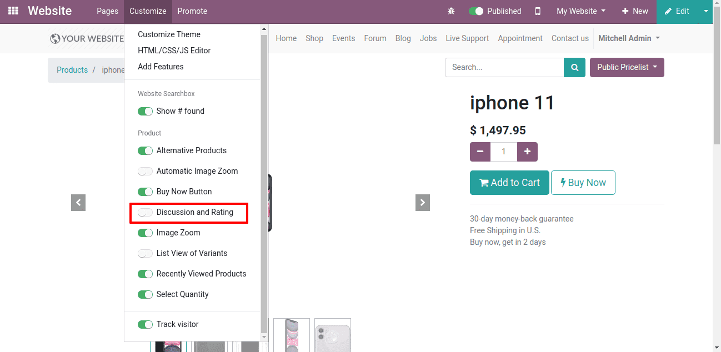Click the Website app title
Screen dimensions: 721x352
tap(49, 11)
